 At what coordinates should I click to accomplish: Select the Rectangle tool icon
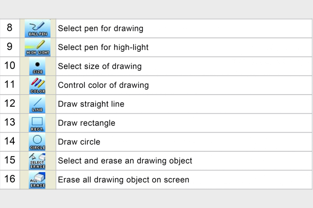pos(37,123)
